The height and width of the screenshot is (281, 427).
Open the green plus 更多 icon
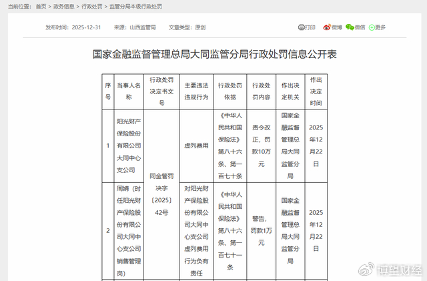click(x=372, y=27)
